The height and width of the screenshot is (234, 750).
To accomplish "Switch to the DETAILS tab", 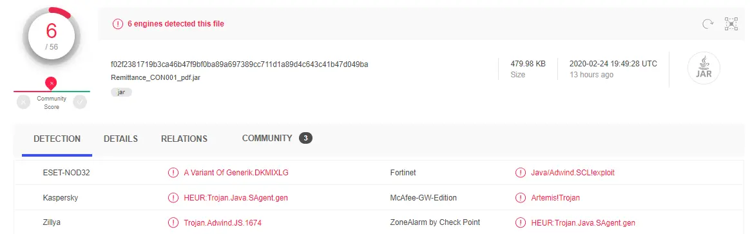I will tap(120, 139).
